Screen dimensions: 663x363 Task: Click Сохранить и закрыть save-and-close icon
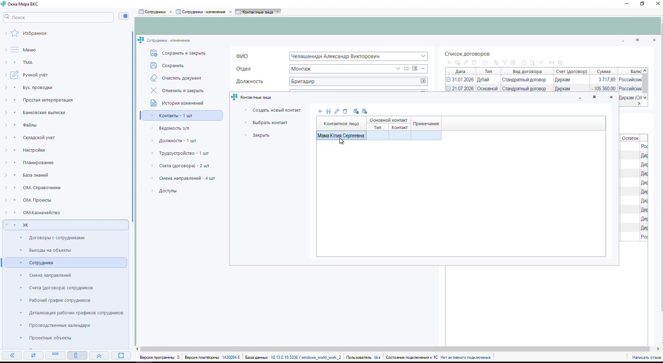154,53
